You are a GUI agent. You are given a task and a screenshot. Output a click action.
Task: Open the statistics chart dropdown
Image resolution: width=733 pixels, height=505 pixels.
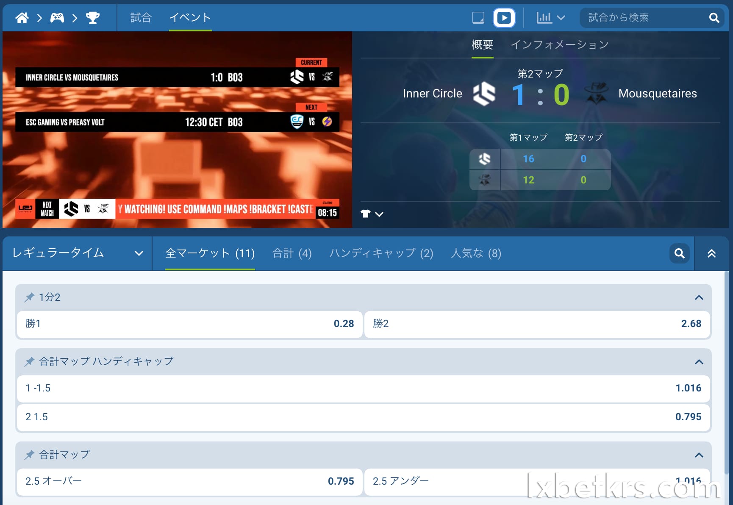[550, 18]
